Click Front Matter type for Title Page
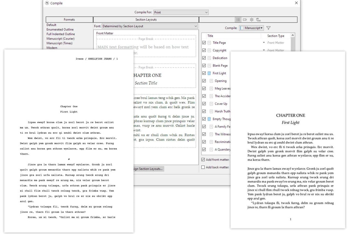The image size is (350, 234). click(x=276, y=43)
